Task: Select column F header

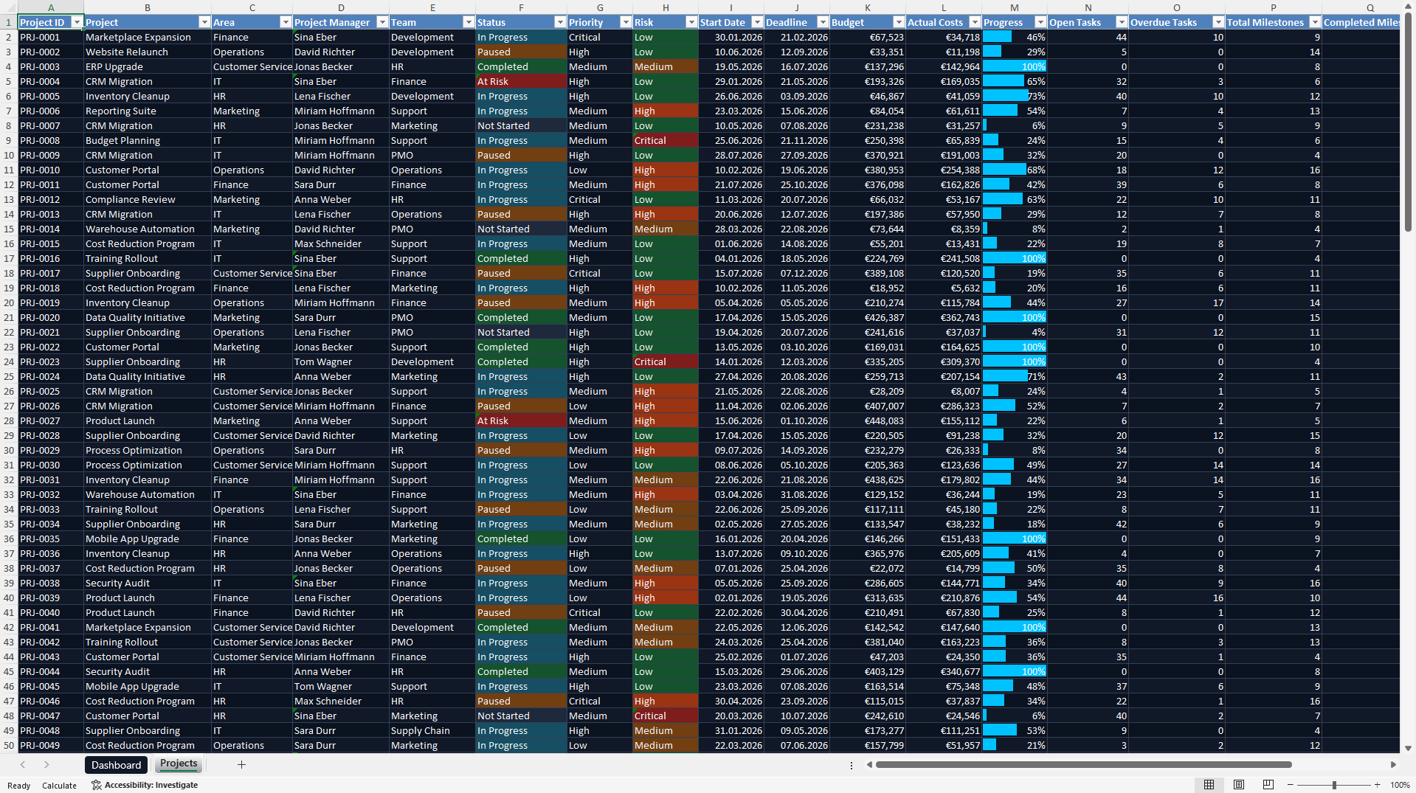Action: [x=521, y=7]
